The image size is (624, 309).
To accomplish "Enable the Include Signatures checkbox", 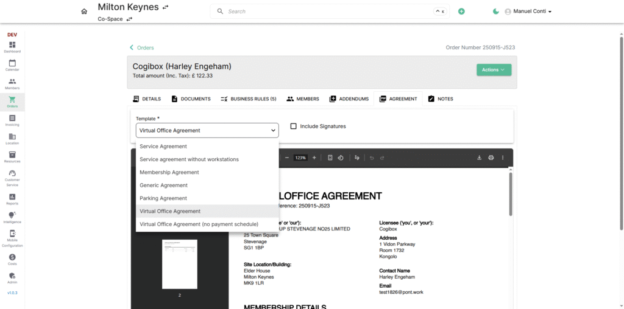I will [x=294, y=127].
